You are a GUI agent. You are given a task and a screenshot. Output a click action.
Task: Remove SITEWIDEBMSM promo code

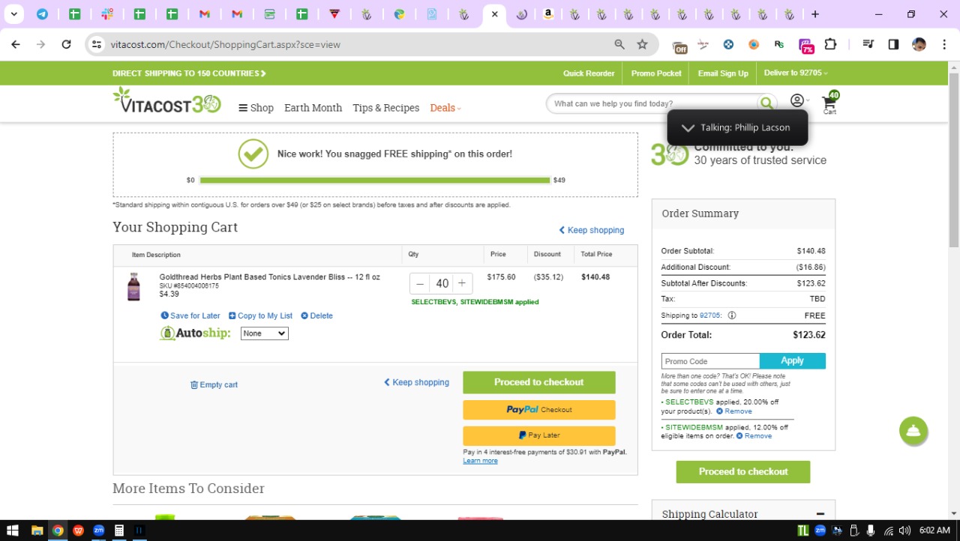pos(754,436)
